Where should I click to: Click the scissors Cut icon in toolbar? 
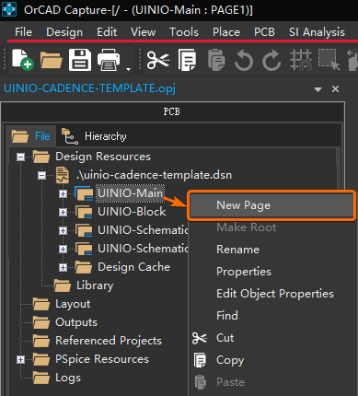pos(158,60)
